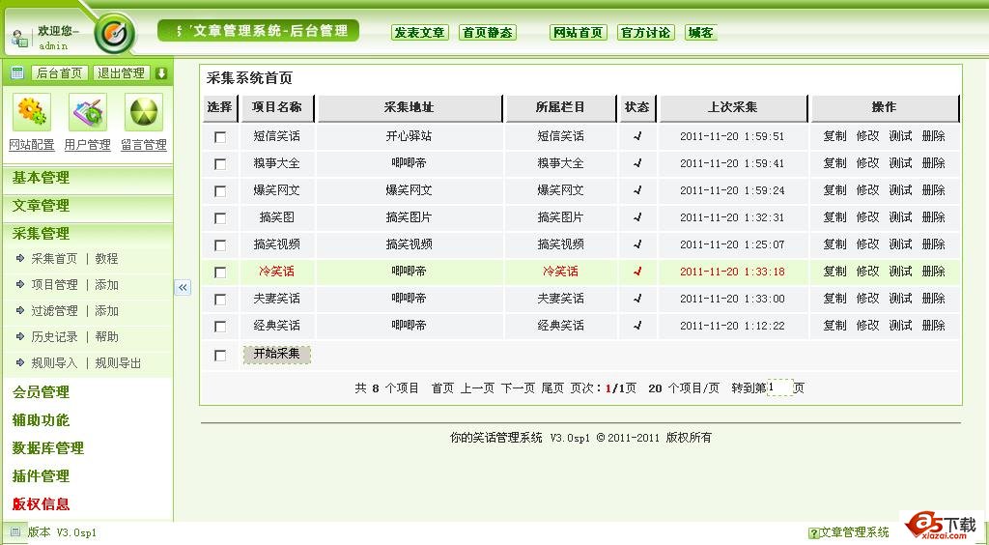Collapse the 采集管理 section
The width and height of the screenshot is (989, 545).
coord(41,234)
